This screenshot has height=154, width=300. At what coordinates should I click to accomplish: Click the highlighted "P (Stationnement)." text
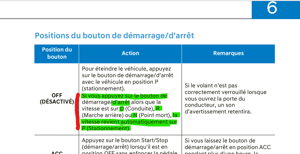106,128
